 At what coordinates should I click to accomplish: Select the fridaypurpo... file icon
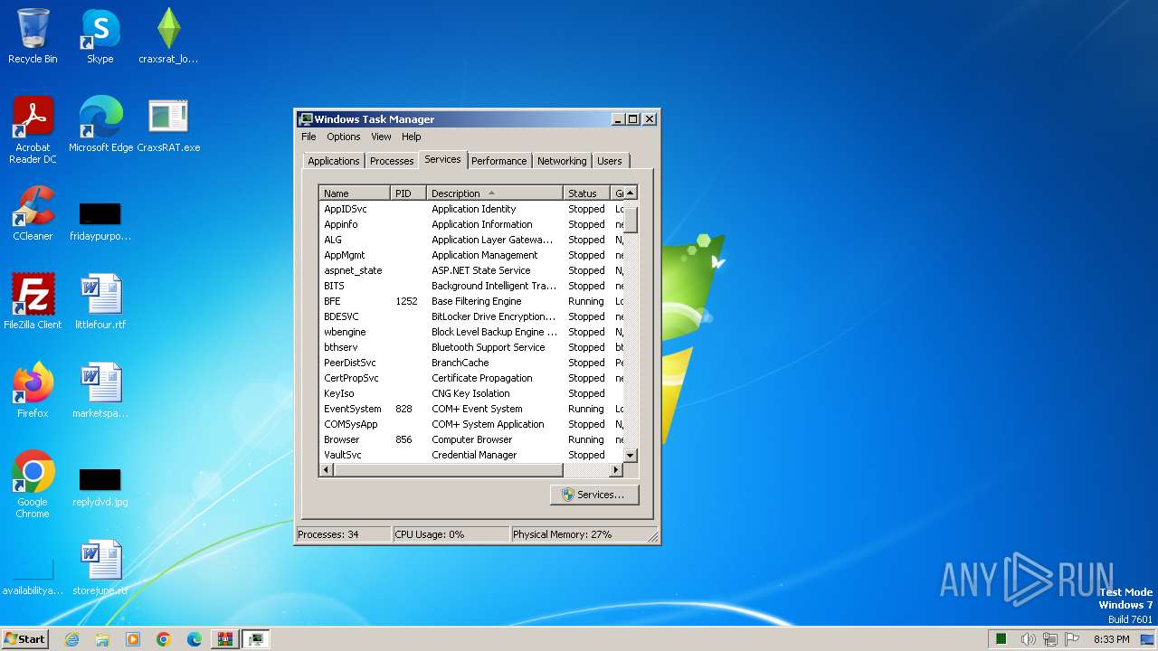coord(100,222)
